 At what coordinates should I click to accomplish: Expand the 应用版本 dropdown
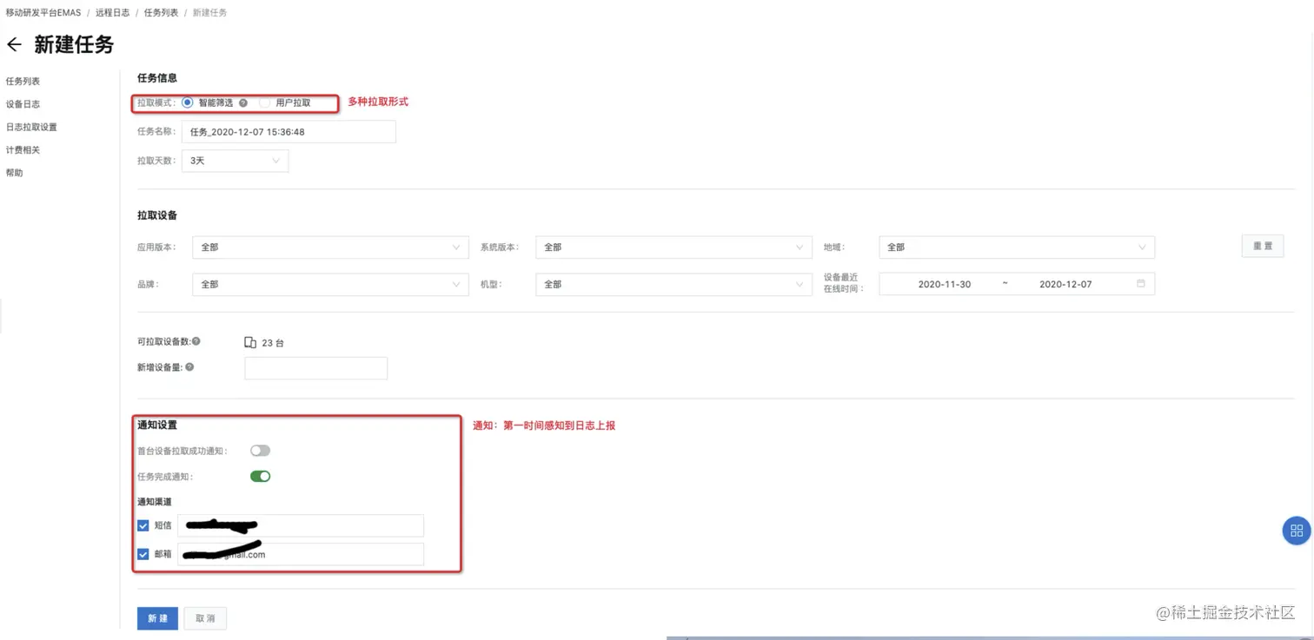(330, 247)
